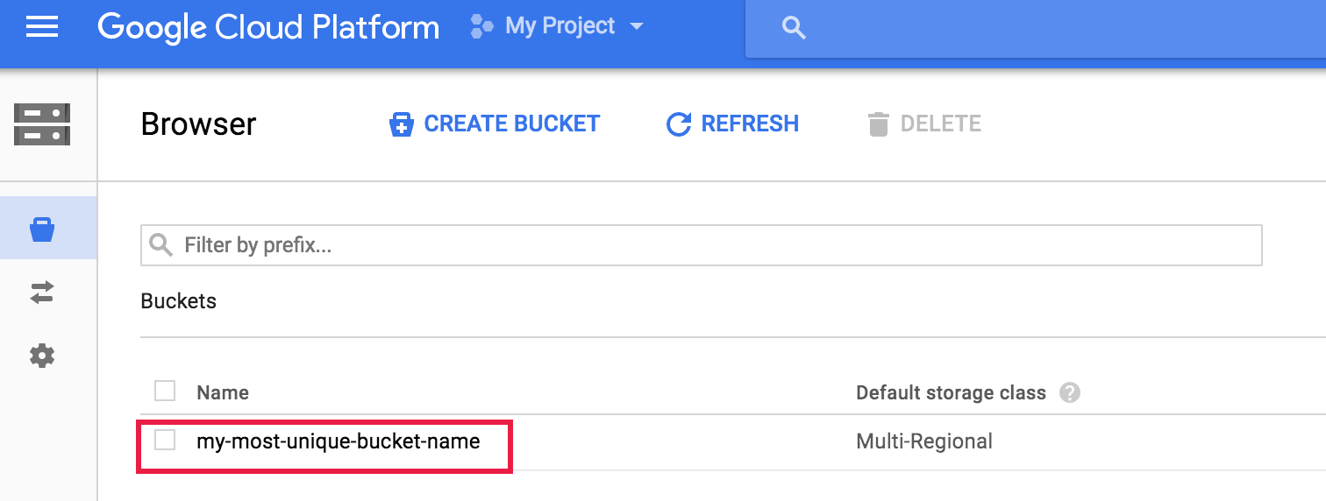Open the bucket Browser sidebar icon

coord(42,229)
